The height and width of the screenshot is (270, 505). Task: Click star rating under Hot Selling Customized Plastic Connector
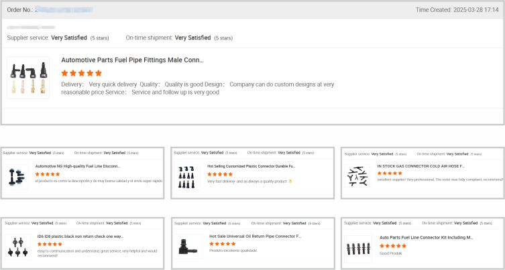pyautogui.click(x=220, y=174)
